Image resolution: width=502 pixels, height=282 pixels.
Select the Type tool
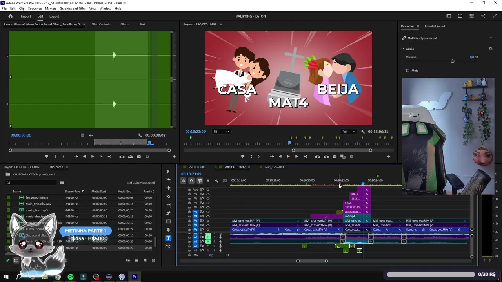pyautogui.click(x=168, y=238)
